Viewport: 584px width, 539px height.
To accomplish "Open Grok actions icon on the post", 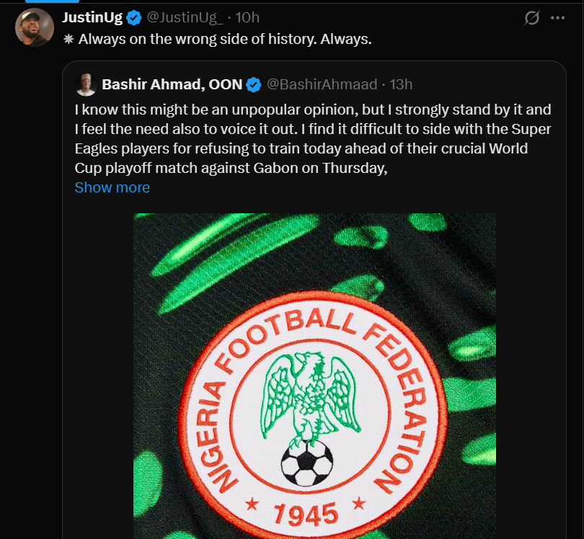I will click(x=532, y=18).
